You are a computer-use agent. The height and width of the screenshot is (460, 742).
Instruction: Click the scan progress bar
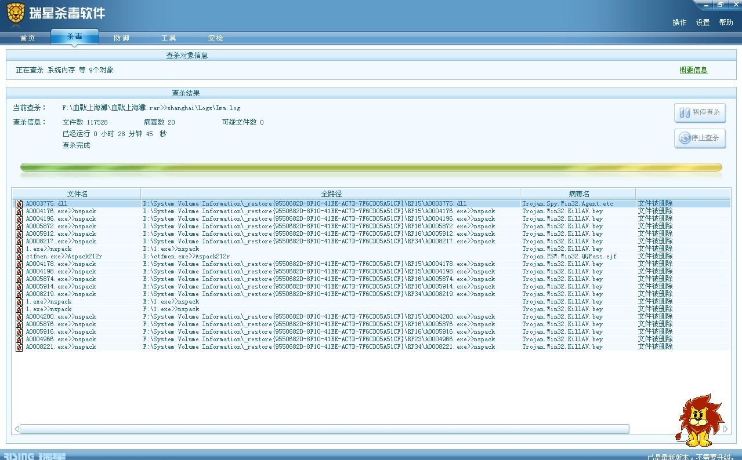[371, 167]
